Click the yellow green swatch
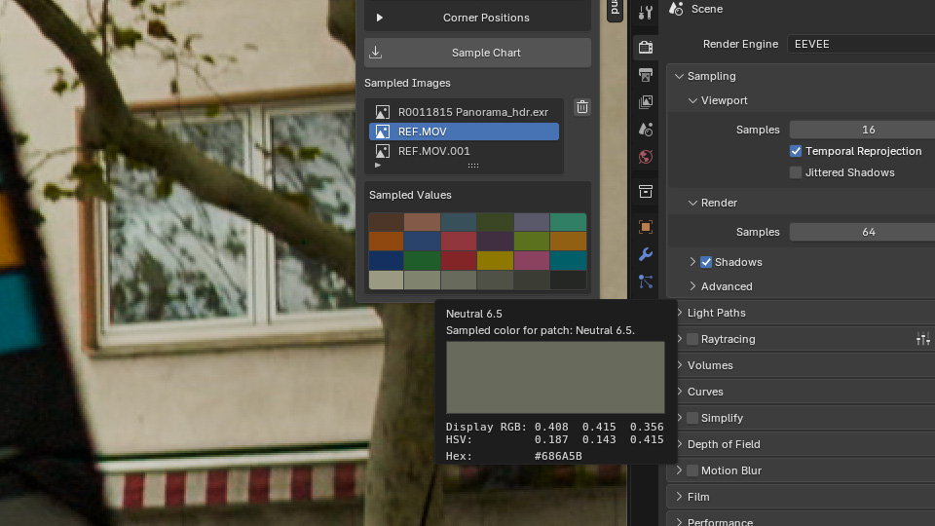Viewport: 935px width, 526px height. coord(532,241)
